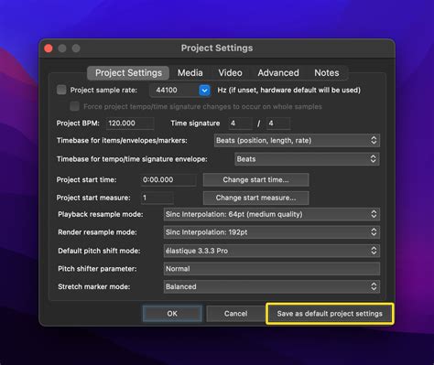The image size is (434, 365).
Task: Switch to the Media tab
Action: click(x=190, y=73)
